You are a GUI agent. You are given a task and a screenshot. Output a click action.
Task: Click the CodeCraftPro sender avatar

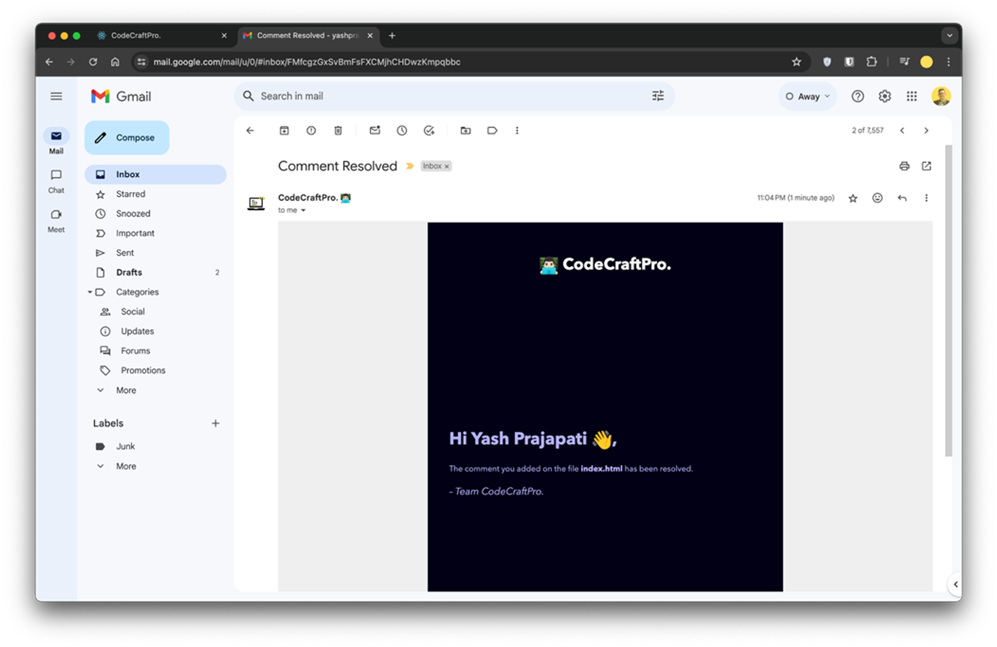click(x=256, y=203)
